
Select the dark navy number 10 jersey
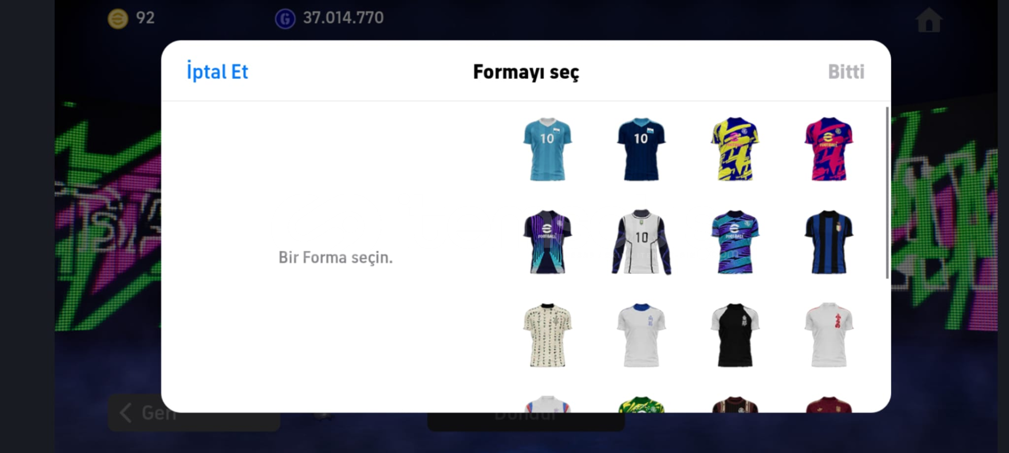[641, 150]
